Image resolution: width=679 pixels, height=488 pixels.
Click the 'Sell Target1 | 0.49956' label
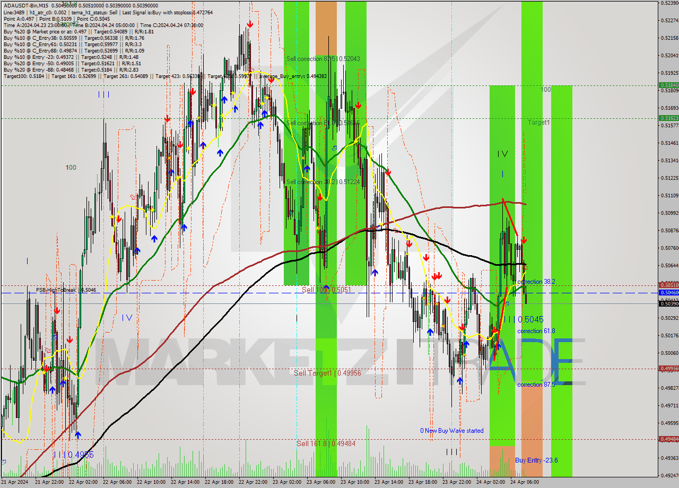point(327,373)
